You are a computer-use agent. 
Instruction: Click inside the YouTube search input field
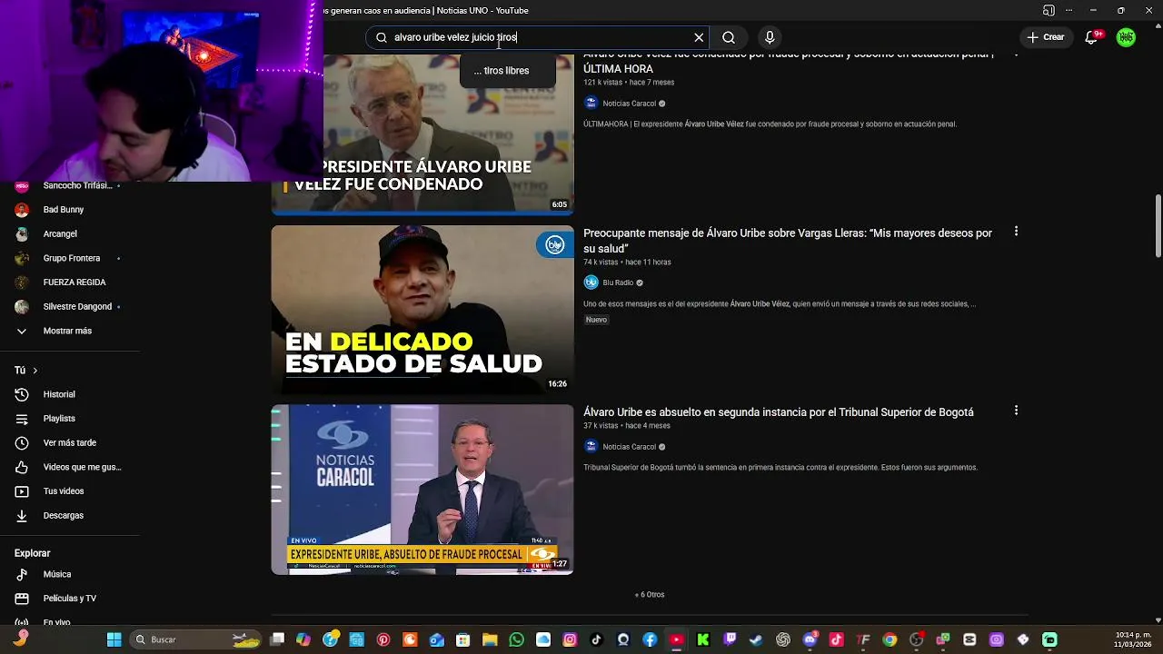tap(536, 37)
